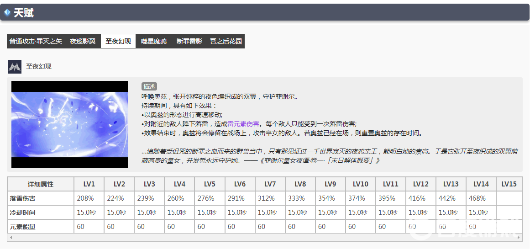Viewport: 530px width, 250px height.
Task: View the 吾之后花园 tab
Action: point(226,41)
